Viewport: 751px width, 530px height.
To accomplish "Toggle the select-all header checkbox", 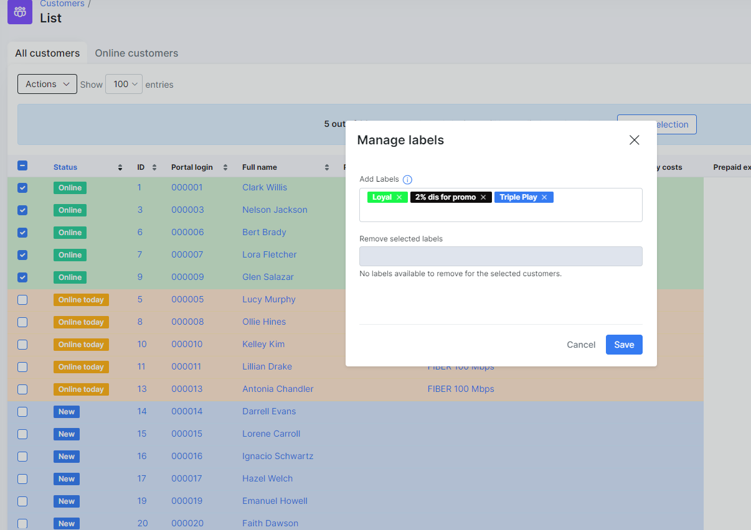I will [22, 165].
